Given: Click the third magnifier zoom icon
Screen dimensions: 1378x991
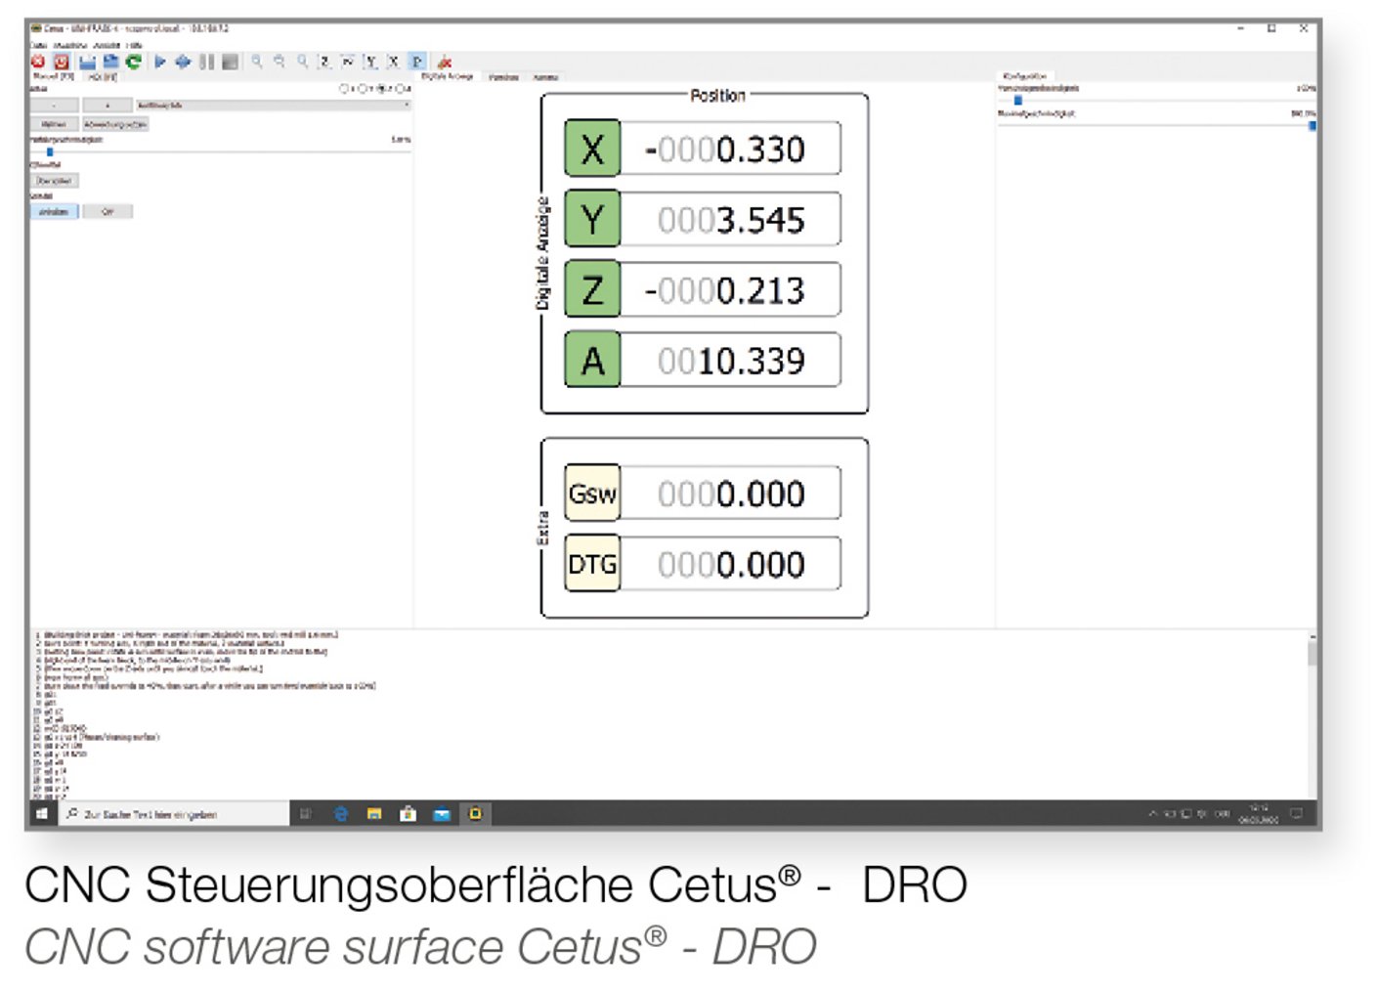Looking at the screenshot, I should coord(302,62).
